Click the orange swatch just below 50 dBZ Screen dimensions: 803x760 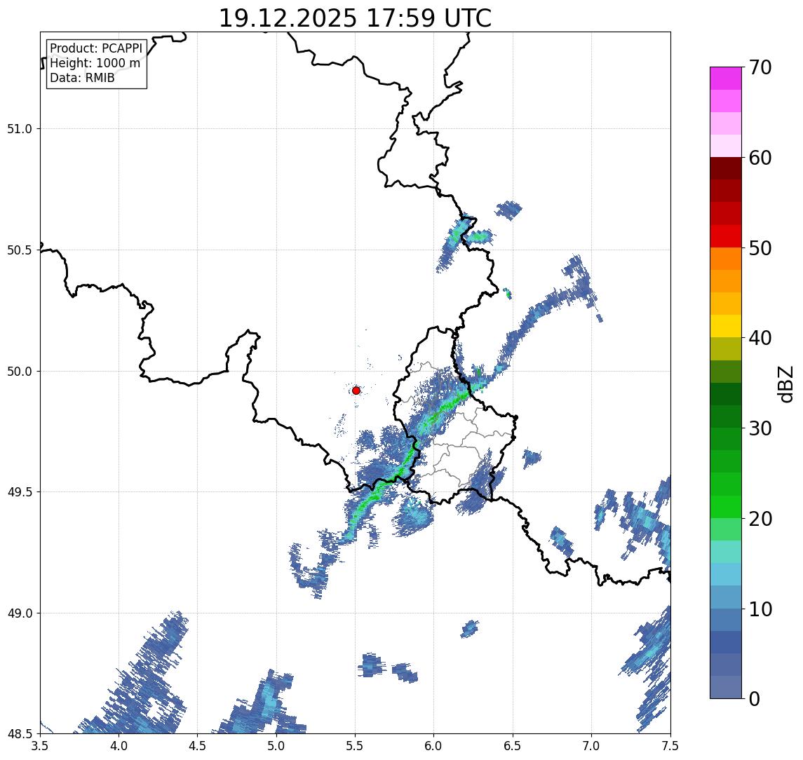[726, 259]
